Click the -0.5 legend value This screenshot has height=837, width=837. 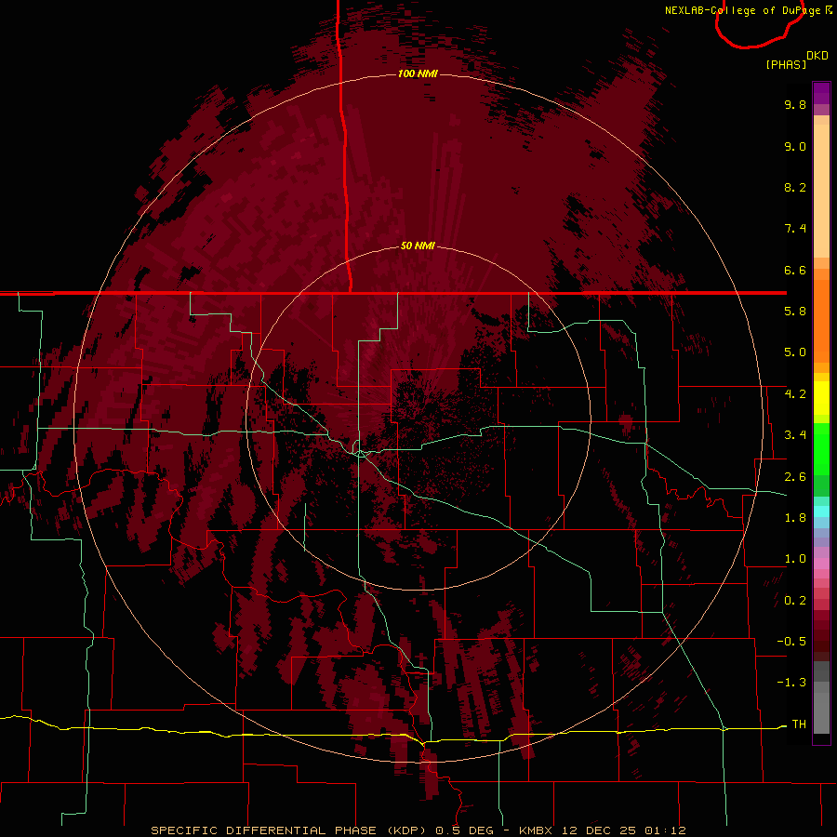791,642
